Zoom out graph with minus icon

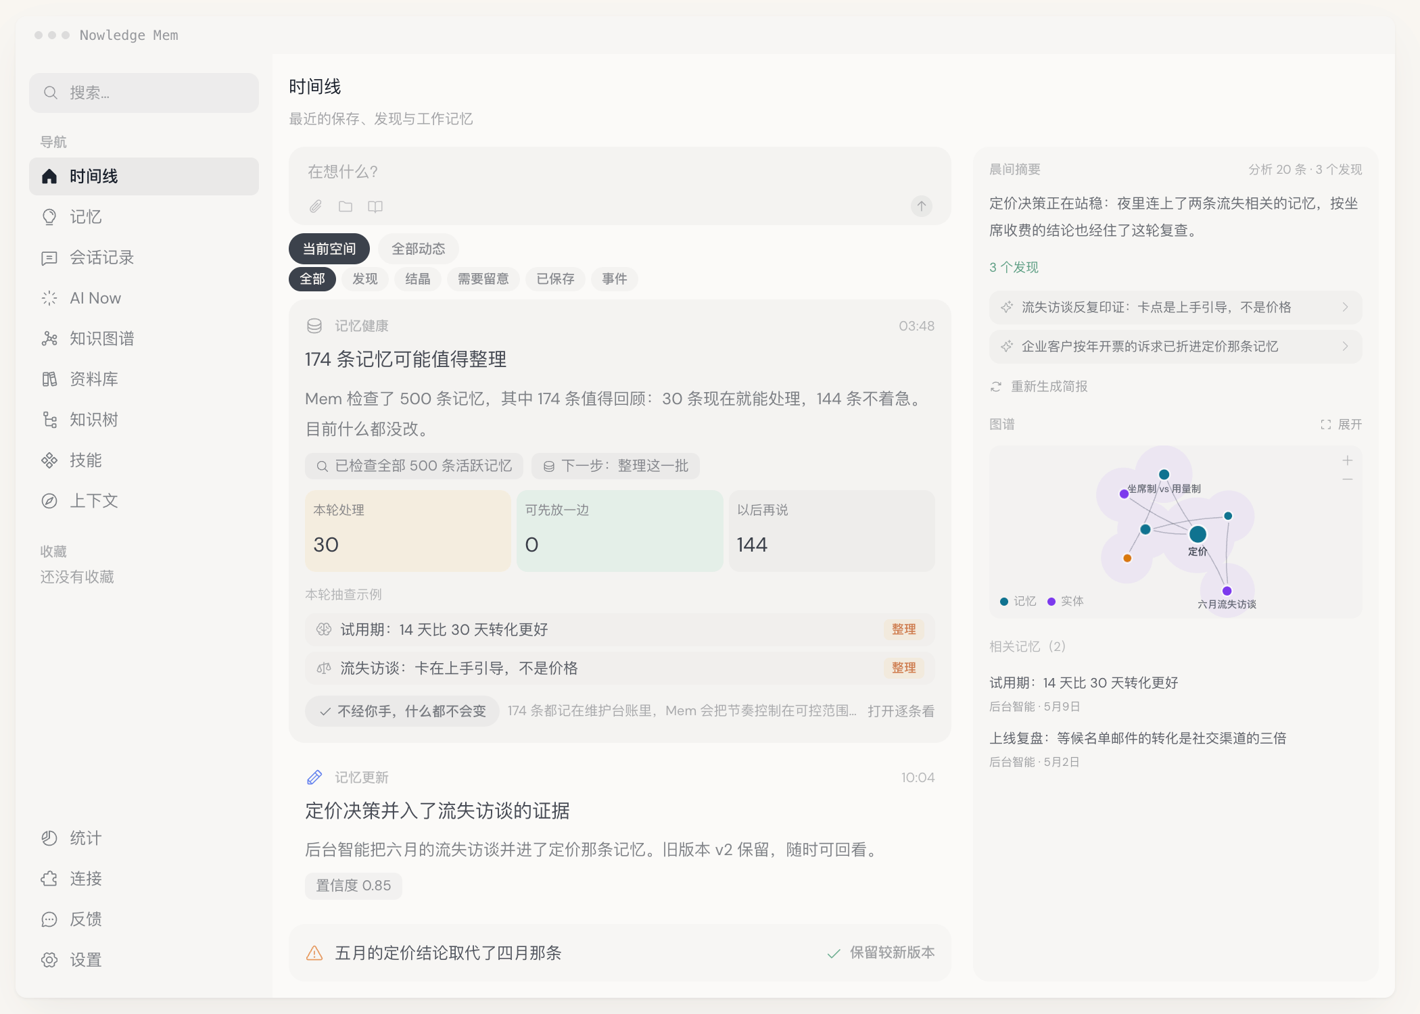1347,479
